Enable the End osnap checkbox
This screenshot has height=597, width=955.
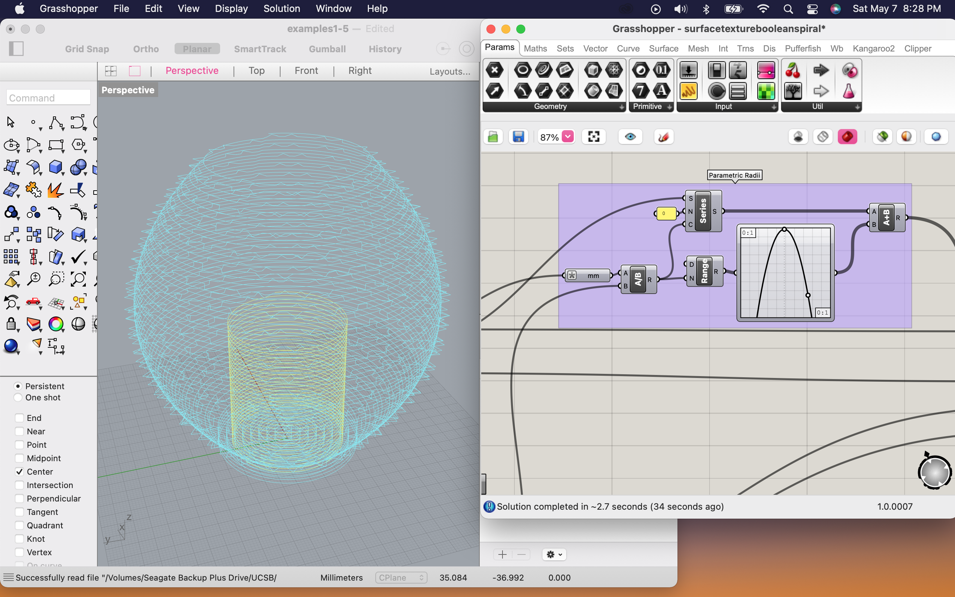click(x=17, y=418)
